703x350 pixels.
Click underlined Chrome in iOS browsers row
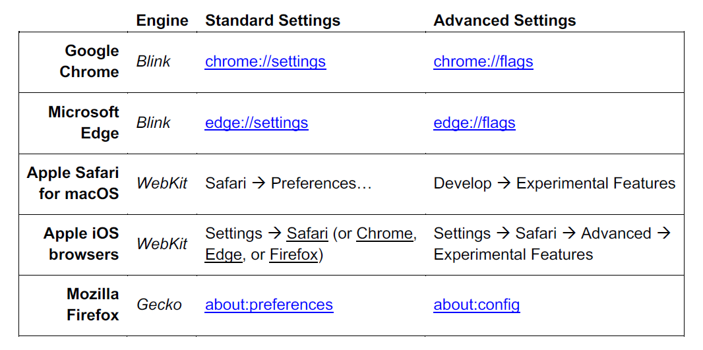point(385,234)
